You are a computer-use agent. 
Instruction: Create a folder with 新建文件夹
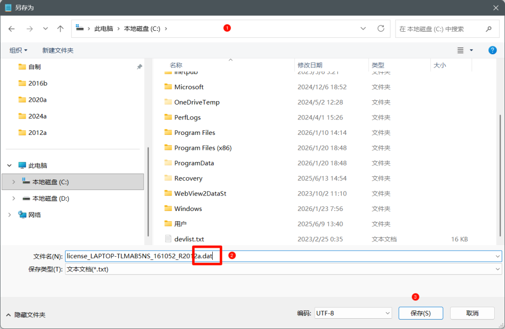[x=58, y=50]
